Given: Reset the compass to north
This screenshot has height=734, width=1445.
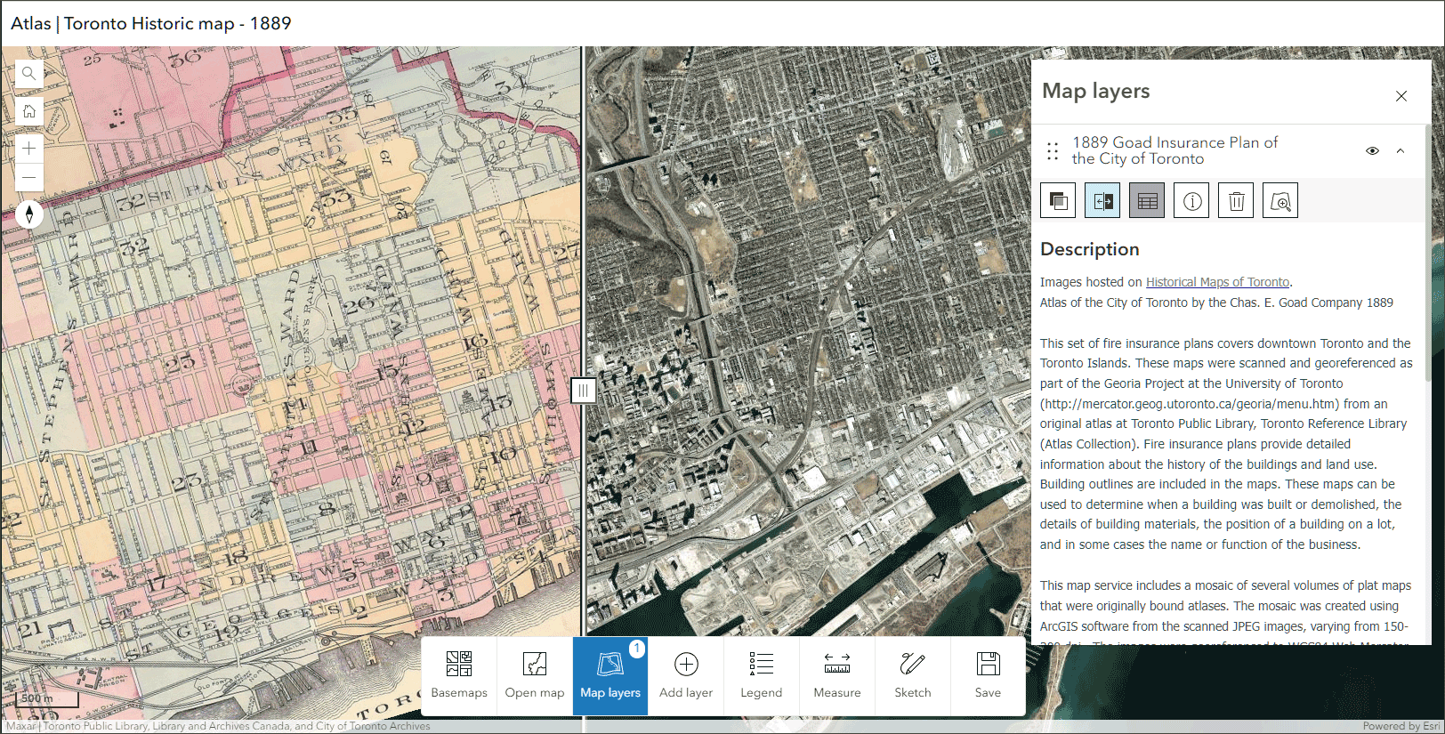Looking at the screenshot, I should click(29, 214).
